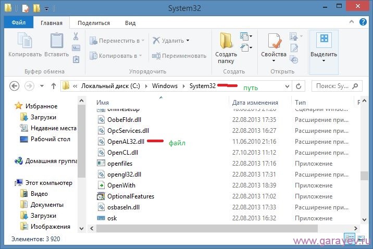The image size is (373, 249).
Task: Click the Edit icon in the Открыть group
Action: tap(294, 48)
